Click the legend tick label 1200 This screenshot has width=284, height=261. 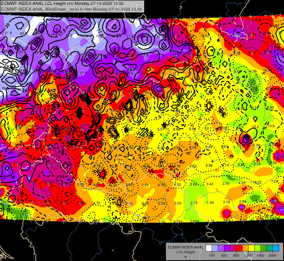(248, 255)
